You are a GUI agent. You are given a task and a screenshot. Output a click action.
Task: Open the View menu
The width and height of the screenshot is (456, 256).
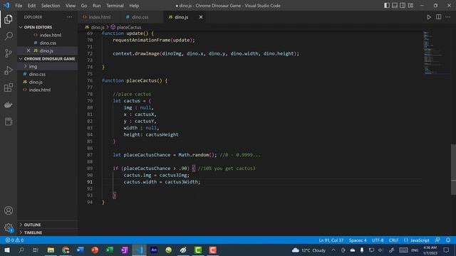pyautogui.click(x=71, y=6)
